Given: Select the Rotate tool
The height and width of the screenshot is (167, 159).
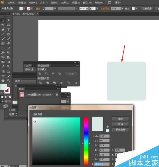Looking at the screenshot, I should (3, 48).
